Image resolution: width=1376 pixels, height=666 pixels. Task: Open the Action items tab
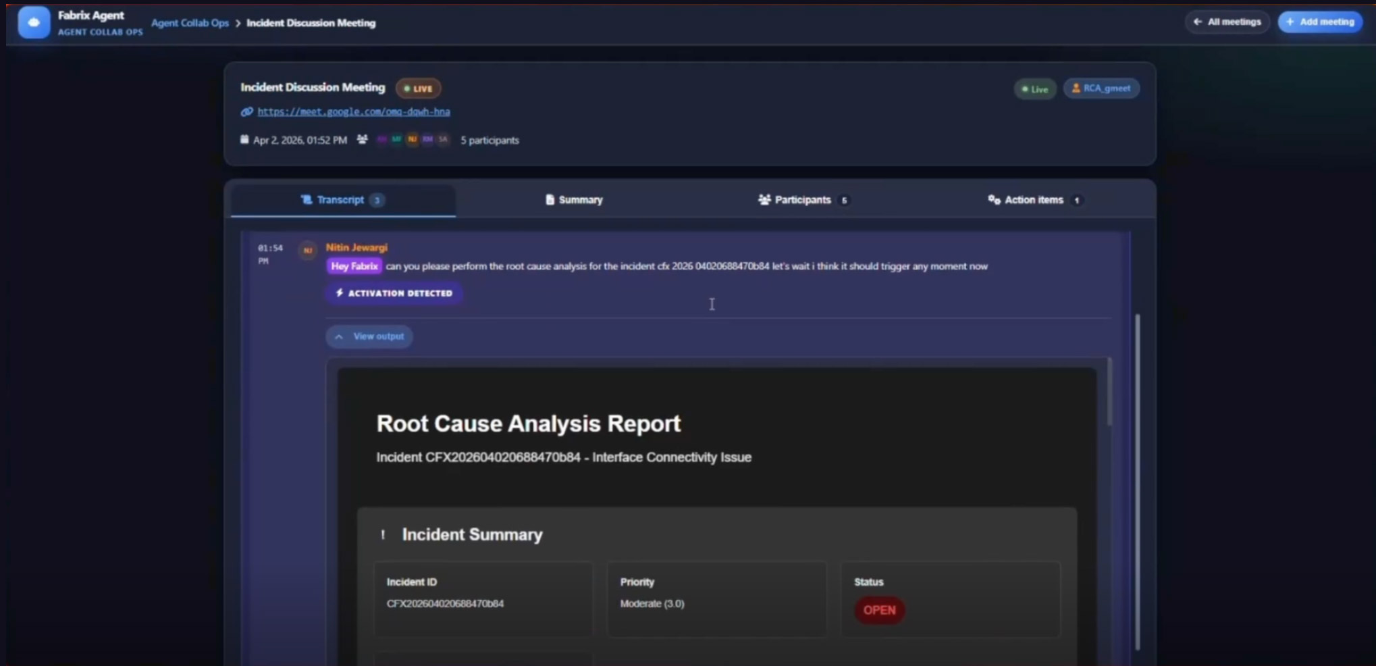click(x=1034, y=200)
